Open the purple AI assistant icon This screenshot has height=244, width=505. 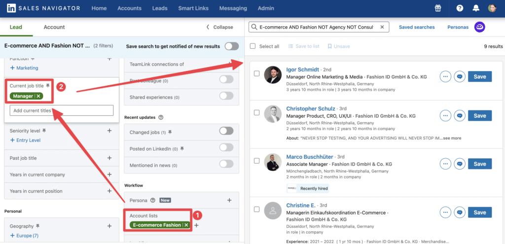[480, 27]
